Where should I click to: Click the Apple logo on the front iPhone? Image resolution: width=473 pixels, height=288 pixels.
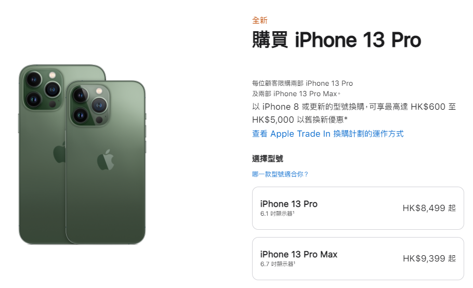(106, 160)
